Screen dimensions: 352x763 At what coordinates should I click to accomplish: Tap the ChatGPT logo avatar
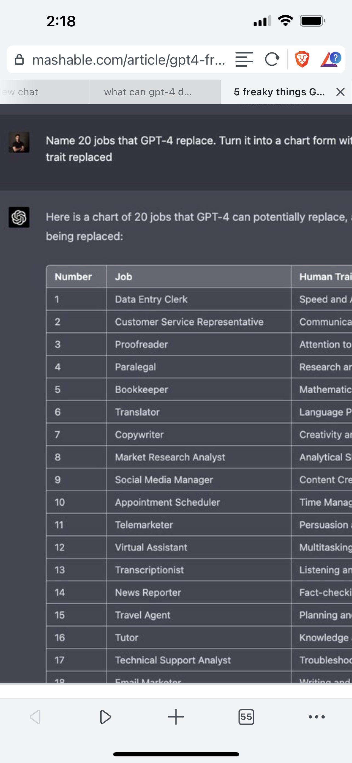coord(19,217)
